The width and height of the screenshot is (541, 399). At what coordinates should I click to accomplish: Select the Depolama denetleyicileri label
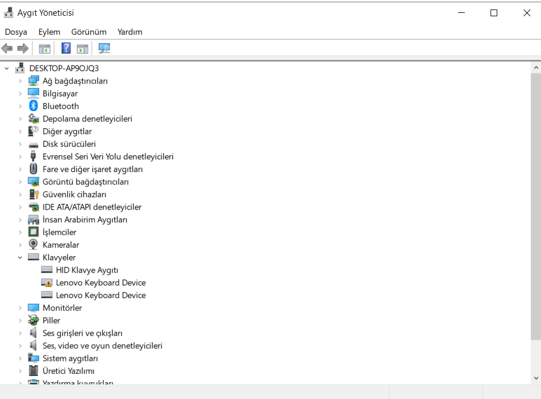pos(87,119)
